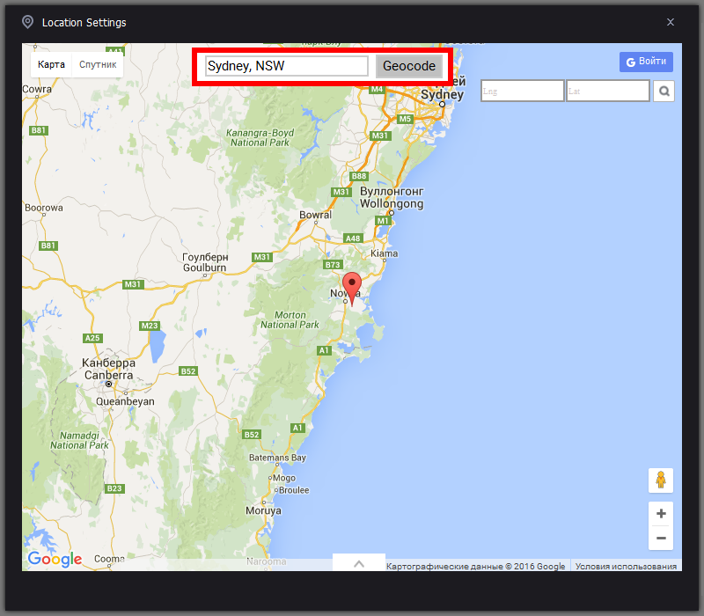Switch to the Спутник satellite view
This screenshot has width=704, height=616.
98,64
